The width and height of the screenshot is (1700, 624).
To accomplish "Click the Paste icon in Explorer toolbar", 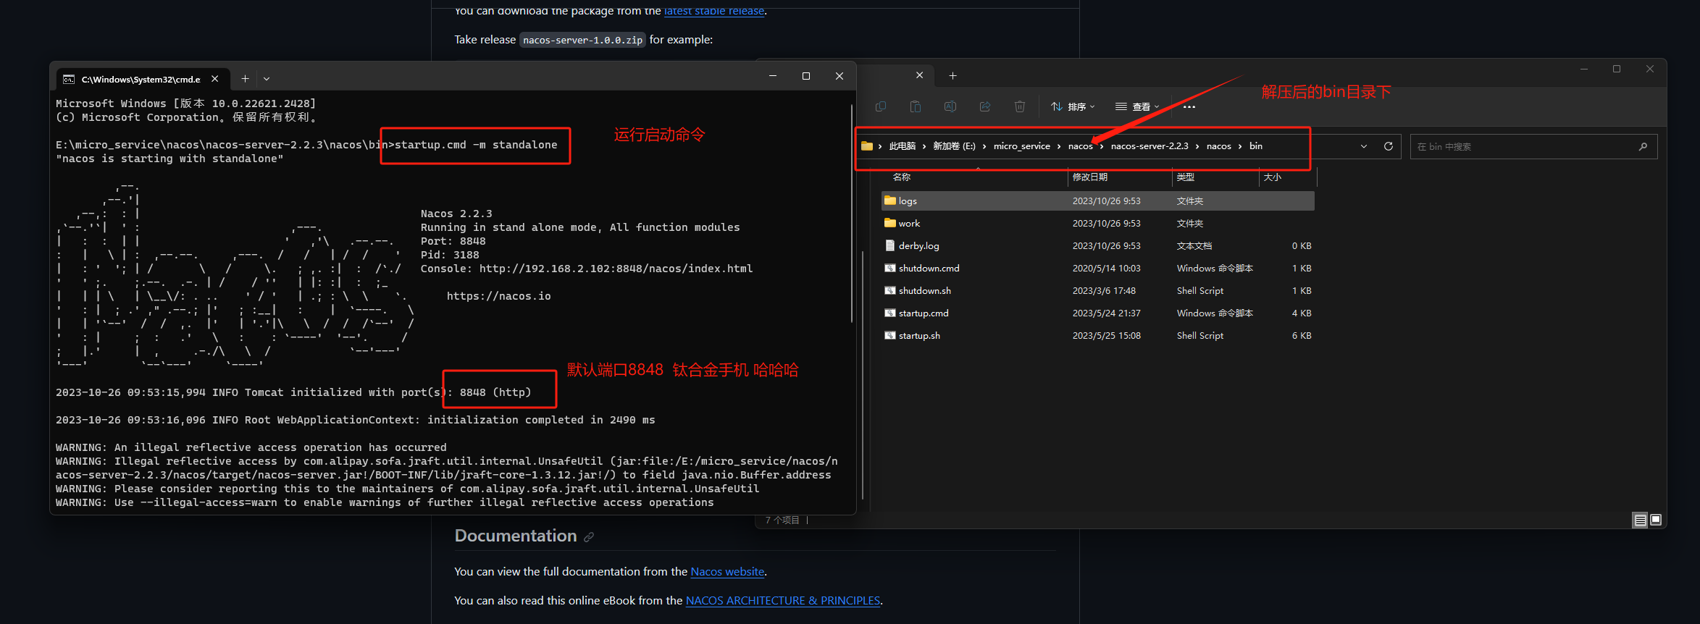I will point(916,106).
